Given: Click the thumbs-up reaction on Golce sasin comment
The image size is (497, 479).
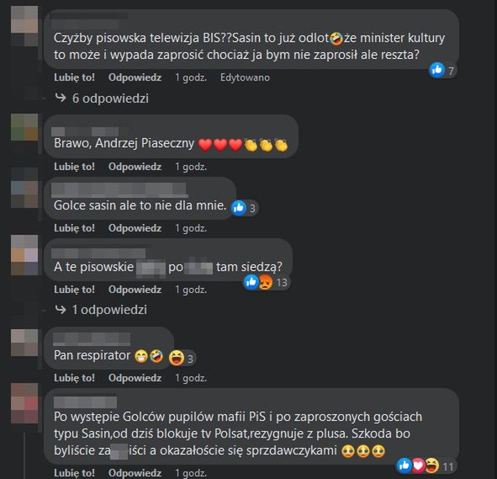Looking at the screenshot, I should pos(239,208).
